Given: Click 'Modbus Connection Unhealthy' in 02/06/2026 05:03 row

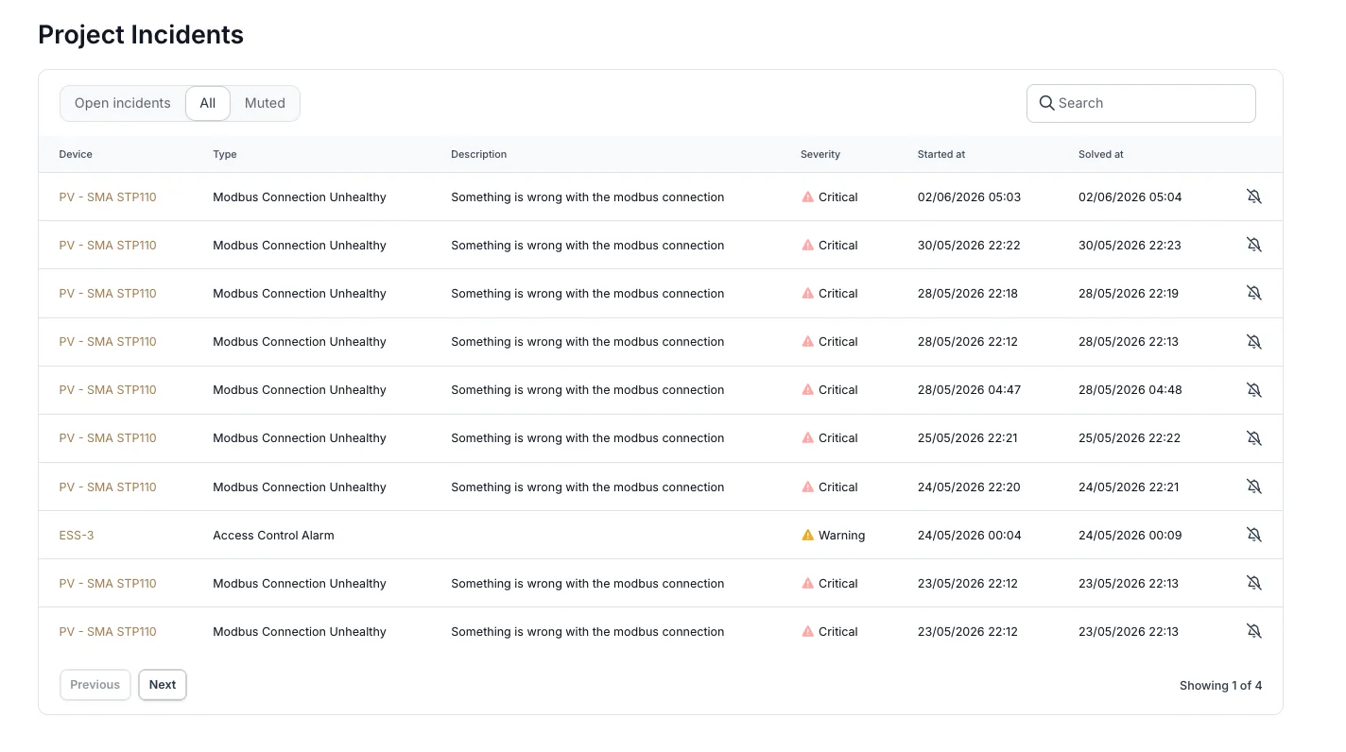Looking at the screenshot, I should (300, 197).
